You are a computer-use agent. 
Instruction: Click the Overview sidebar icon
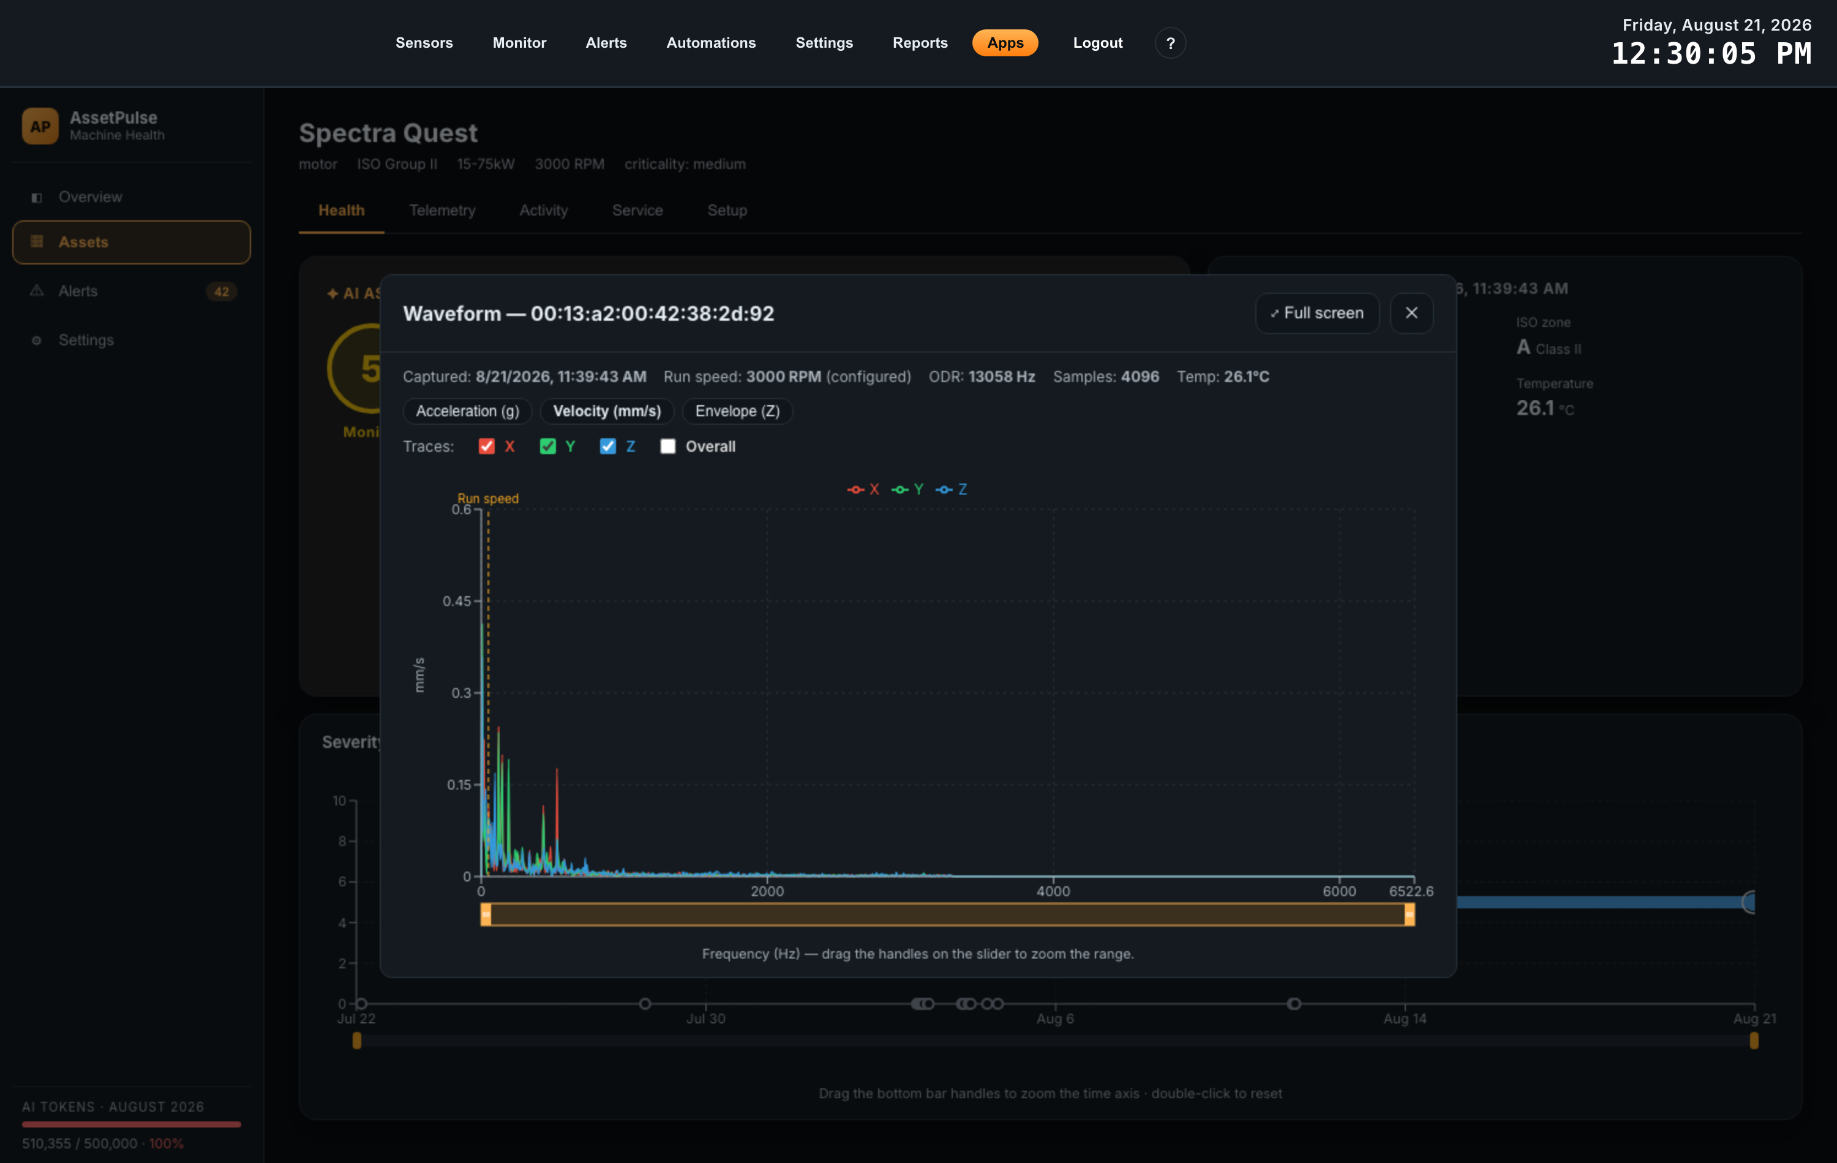[37, 198]
